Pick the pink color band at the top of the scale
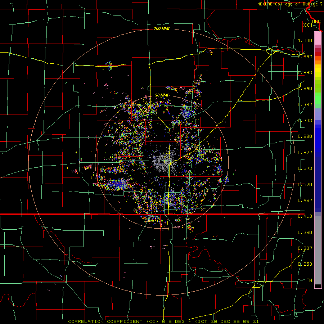 pyautogui.click(x=318, y=38)
